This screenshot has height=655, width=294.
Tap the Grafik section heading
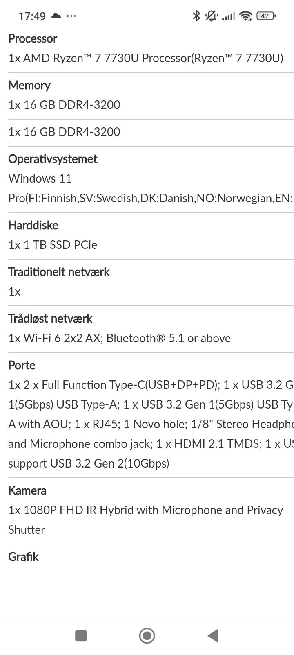pyautogui.click(x=23, y=557)
